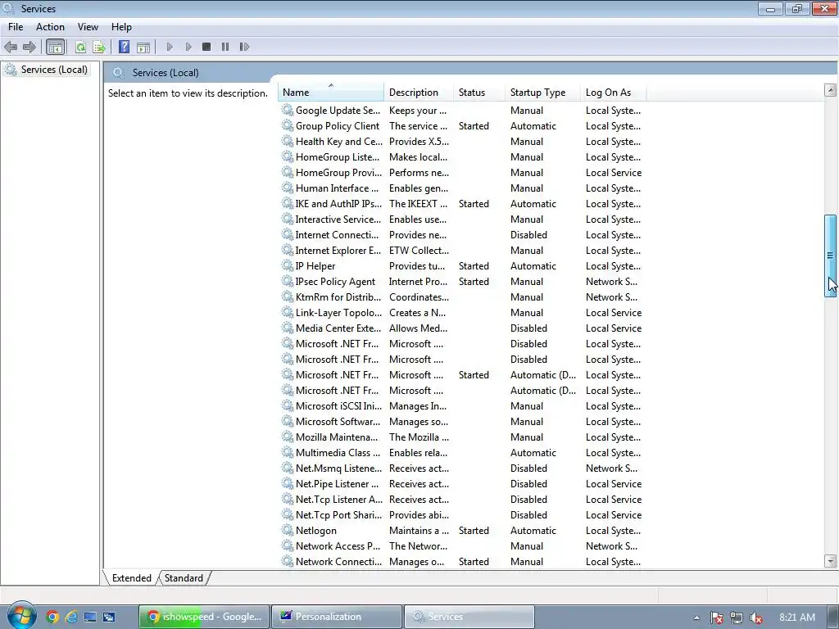Viewport: 839px width, 629px height.
Task: Switch to the Extended tab
Action: [x=132, y=577]
